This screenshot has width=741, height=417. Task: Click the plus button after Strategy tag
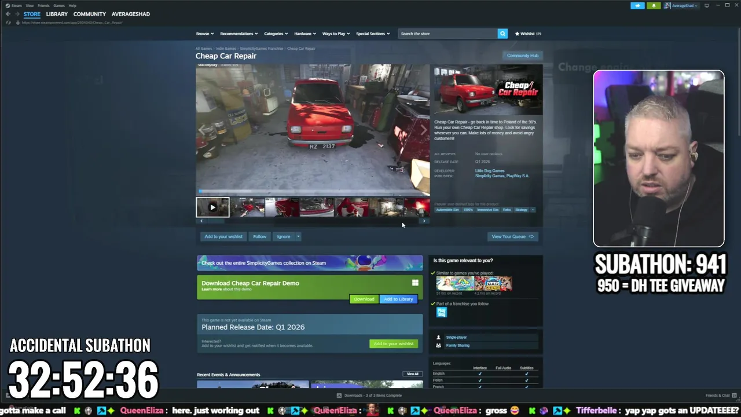click(533, 210)
